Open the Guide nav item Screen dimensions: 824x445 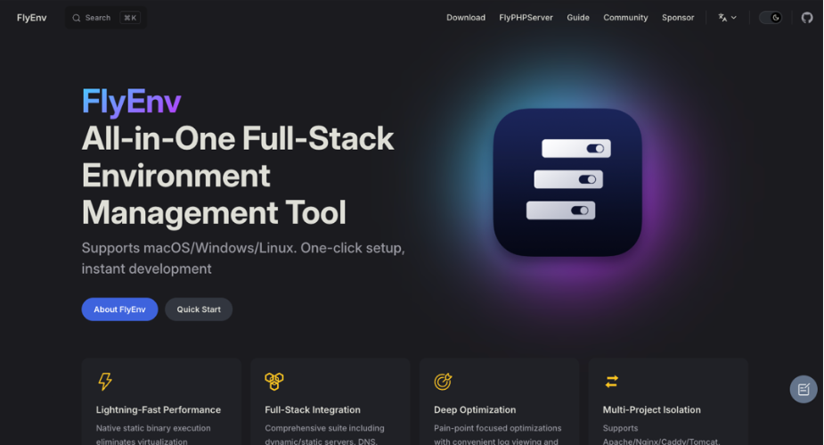click(x=578, y=18)
